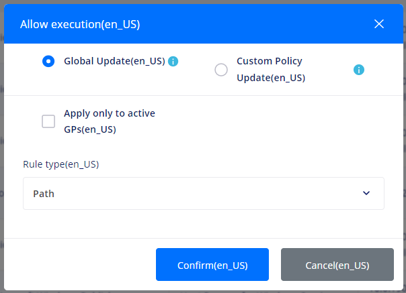Select the Global Update radio button
Image resolution: width=406 pixels, height=293 pixels.
click(48, 61)
